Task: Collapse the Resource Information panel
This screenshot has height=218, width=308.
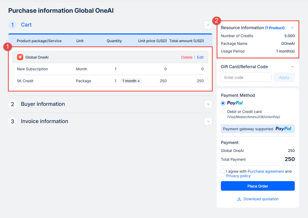Action: (x=292, y=28)
